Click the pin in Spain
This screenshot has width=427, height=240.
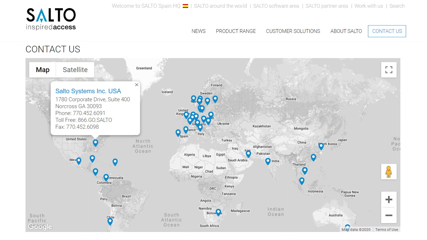coord(178,133)
